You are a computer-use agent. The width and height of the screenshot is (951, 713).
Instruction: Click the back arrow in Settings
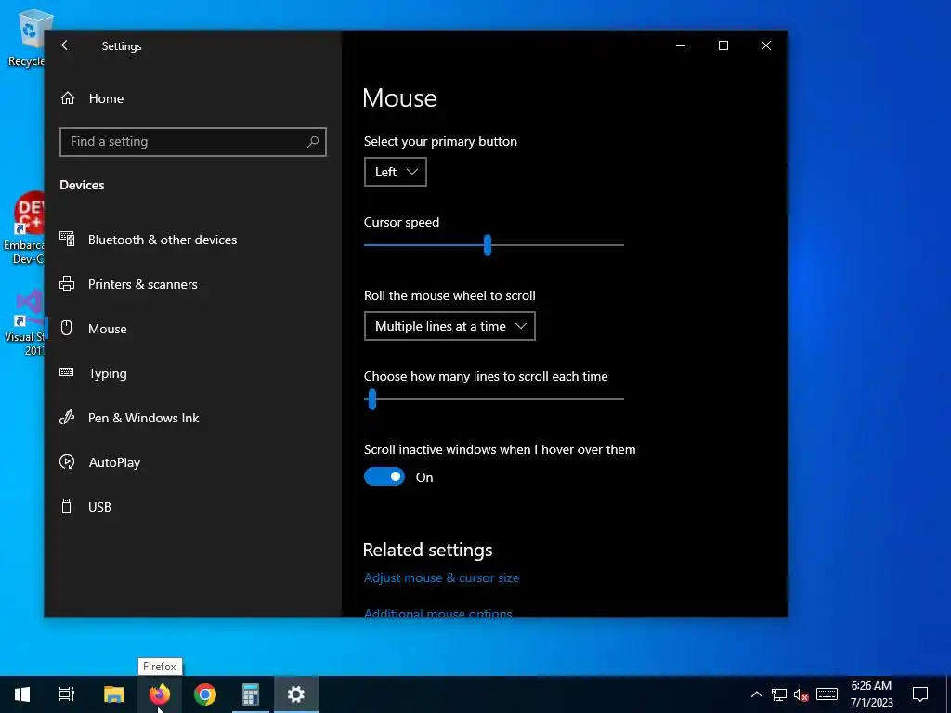tap(67, 45)
